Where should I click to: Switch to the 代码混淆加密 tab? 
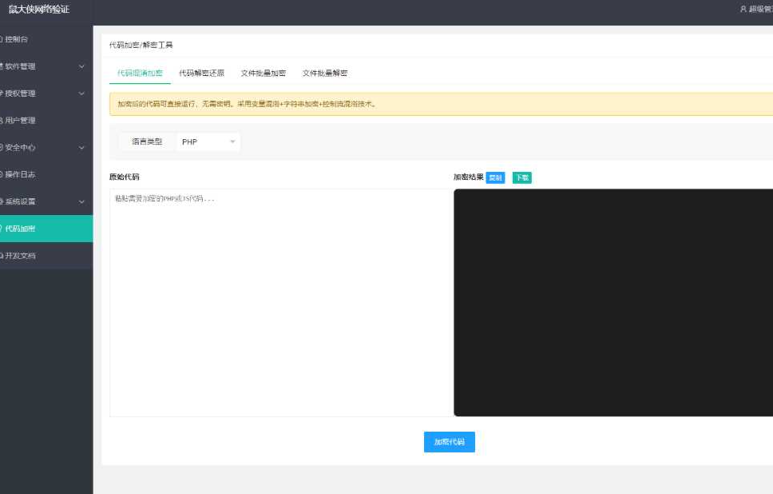(140, 73)
